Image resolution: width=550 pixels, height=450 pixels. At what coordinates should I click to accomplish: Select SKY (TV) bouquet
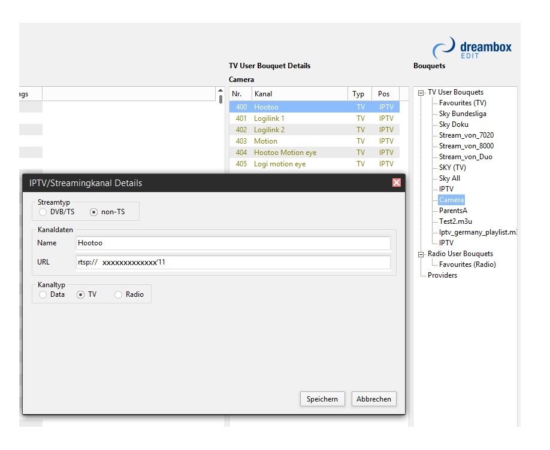(x=452, y=168)
